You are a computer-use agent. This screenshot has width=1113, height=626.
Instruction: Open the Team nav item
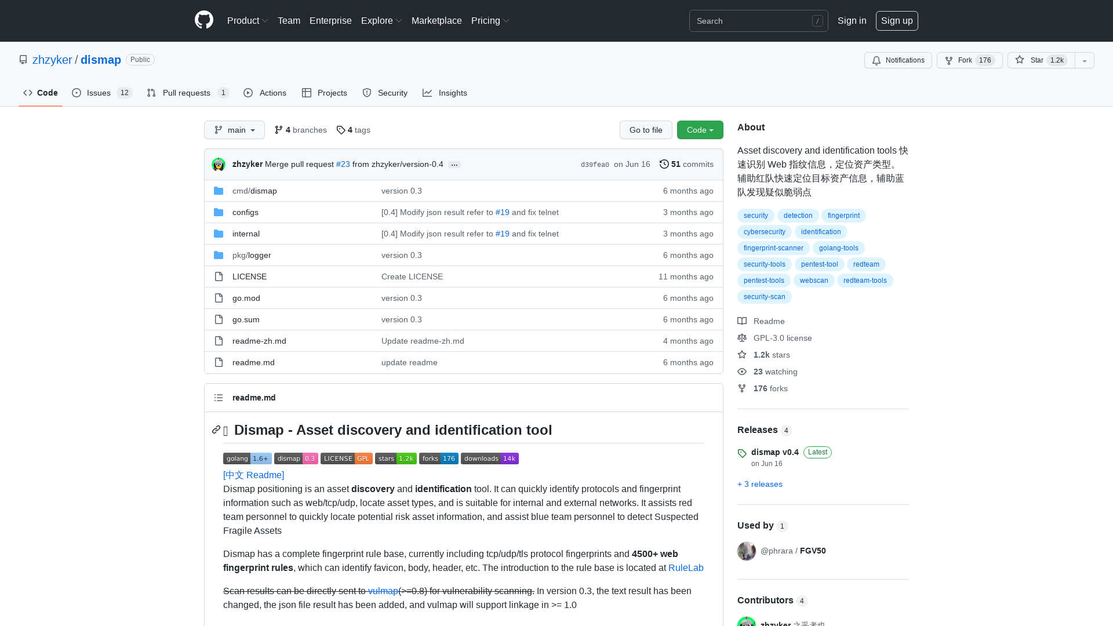pyautogui.click(x=289, y=20)
